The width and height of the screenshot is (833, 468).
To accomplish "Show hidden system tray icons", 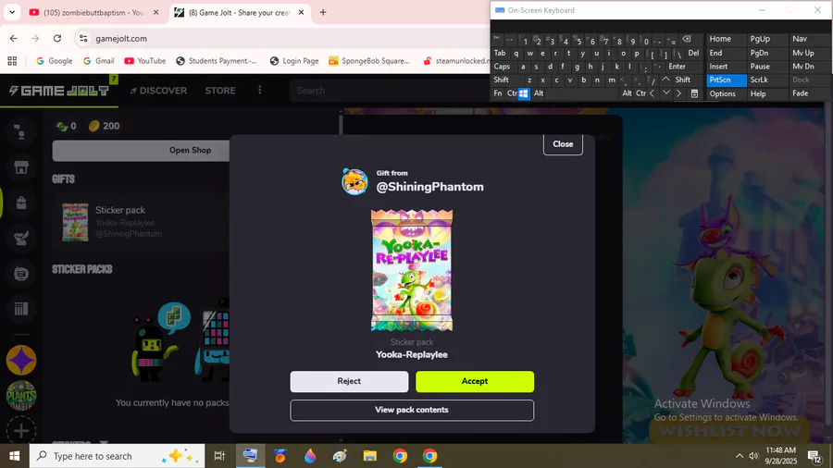I will [x=739, y=456].
